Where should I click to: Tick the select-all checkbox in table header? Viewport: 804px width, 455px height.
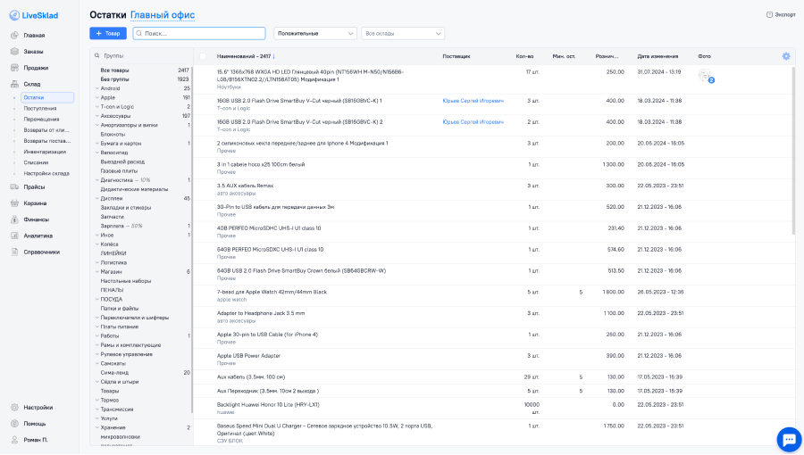point(203,56)
